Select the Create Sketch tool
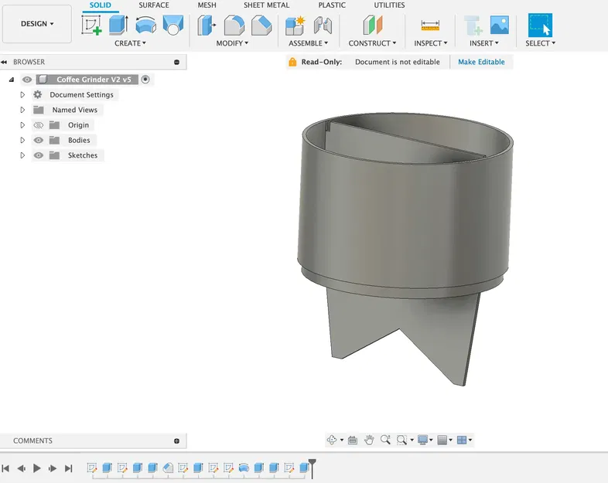The image size is (608, 483). click(92, 26)
